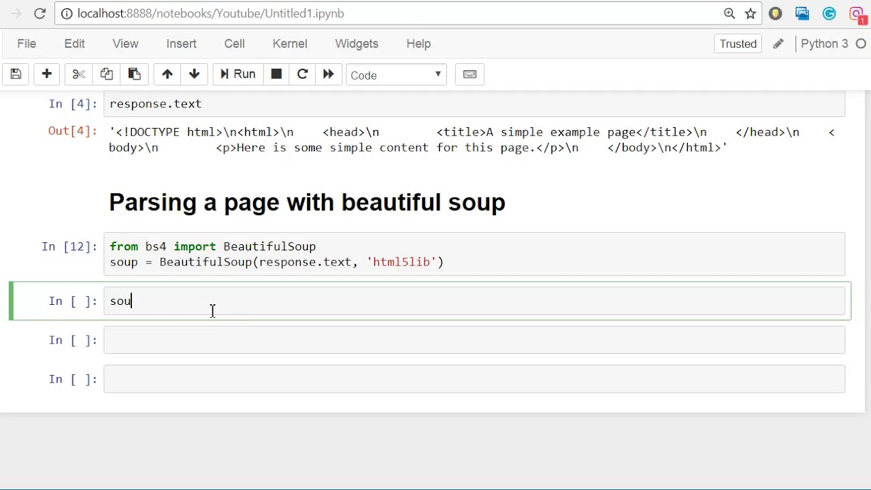Toggle the Trusted notebook button
The image size is (871, 490).
(738, 44)
